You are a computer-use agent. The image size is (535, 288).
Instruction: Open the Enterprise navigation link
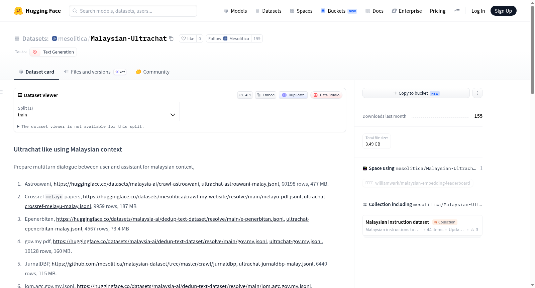coord(407,11)
